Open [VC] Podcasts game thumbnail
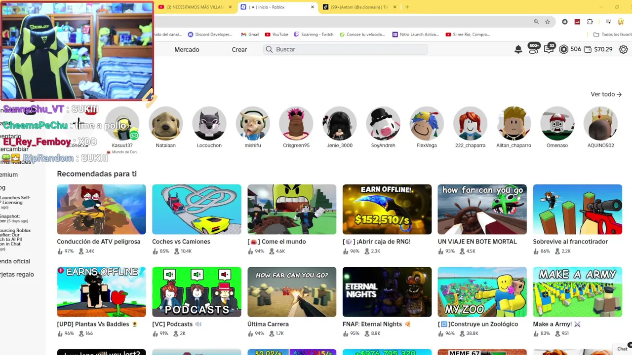Viewport: 632px width, 355px height. [197, 292]
